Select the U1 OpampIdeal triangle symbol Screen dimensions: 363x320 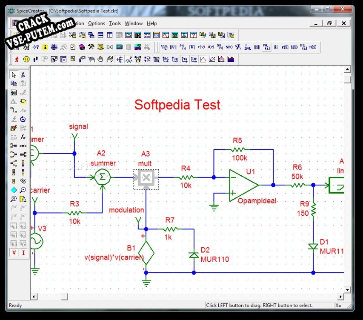coord(243,185)
